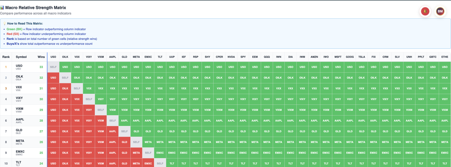The image size is (451, 167).
Task: Click the red META cell in EMXC row
Action: click(x=136, y=153)
